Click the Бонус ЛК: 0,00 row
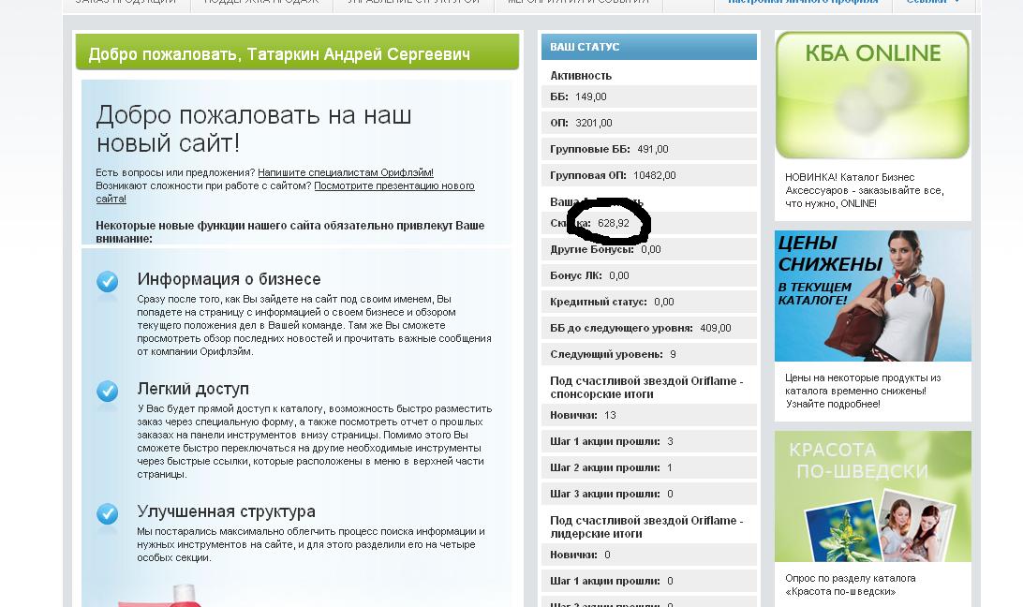The width and height of the screenshot is (1023, 607). 649,275
